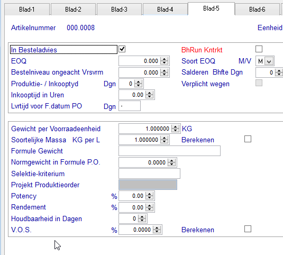The image size is (283, 255).
Task: Increase EOQ value with up spinner arrow
Action: point(164,59)
